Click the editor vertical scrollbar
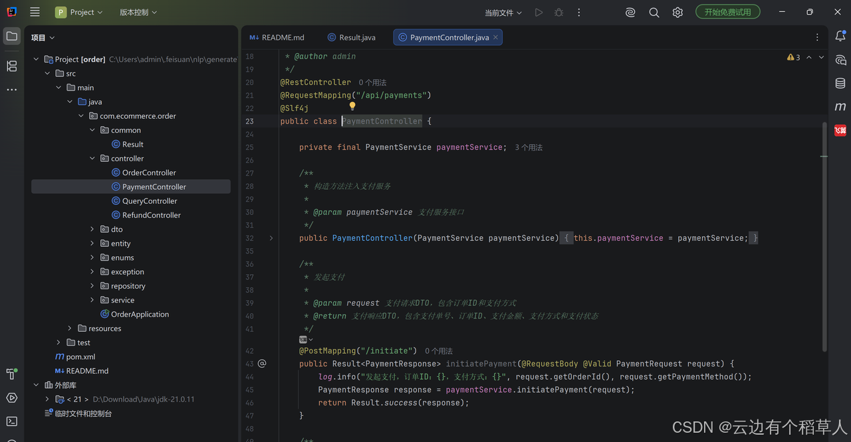 [824, 236]
